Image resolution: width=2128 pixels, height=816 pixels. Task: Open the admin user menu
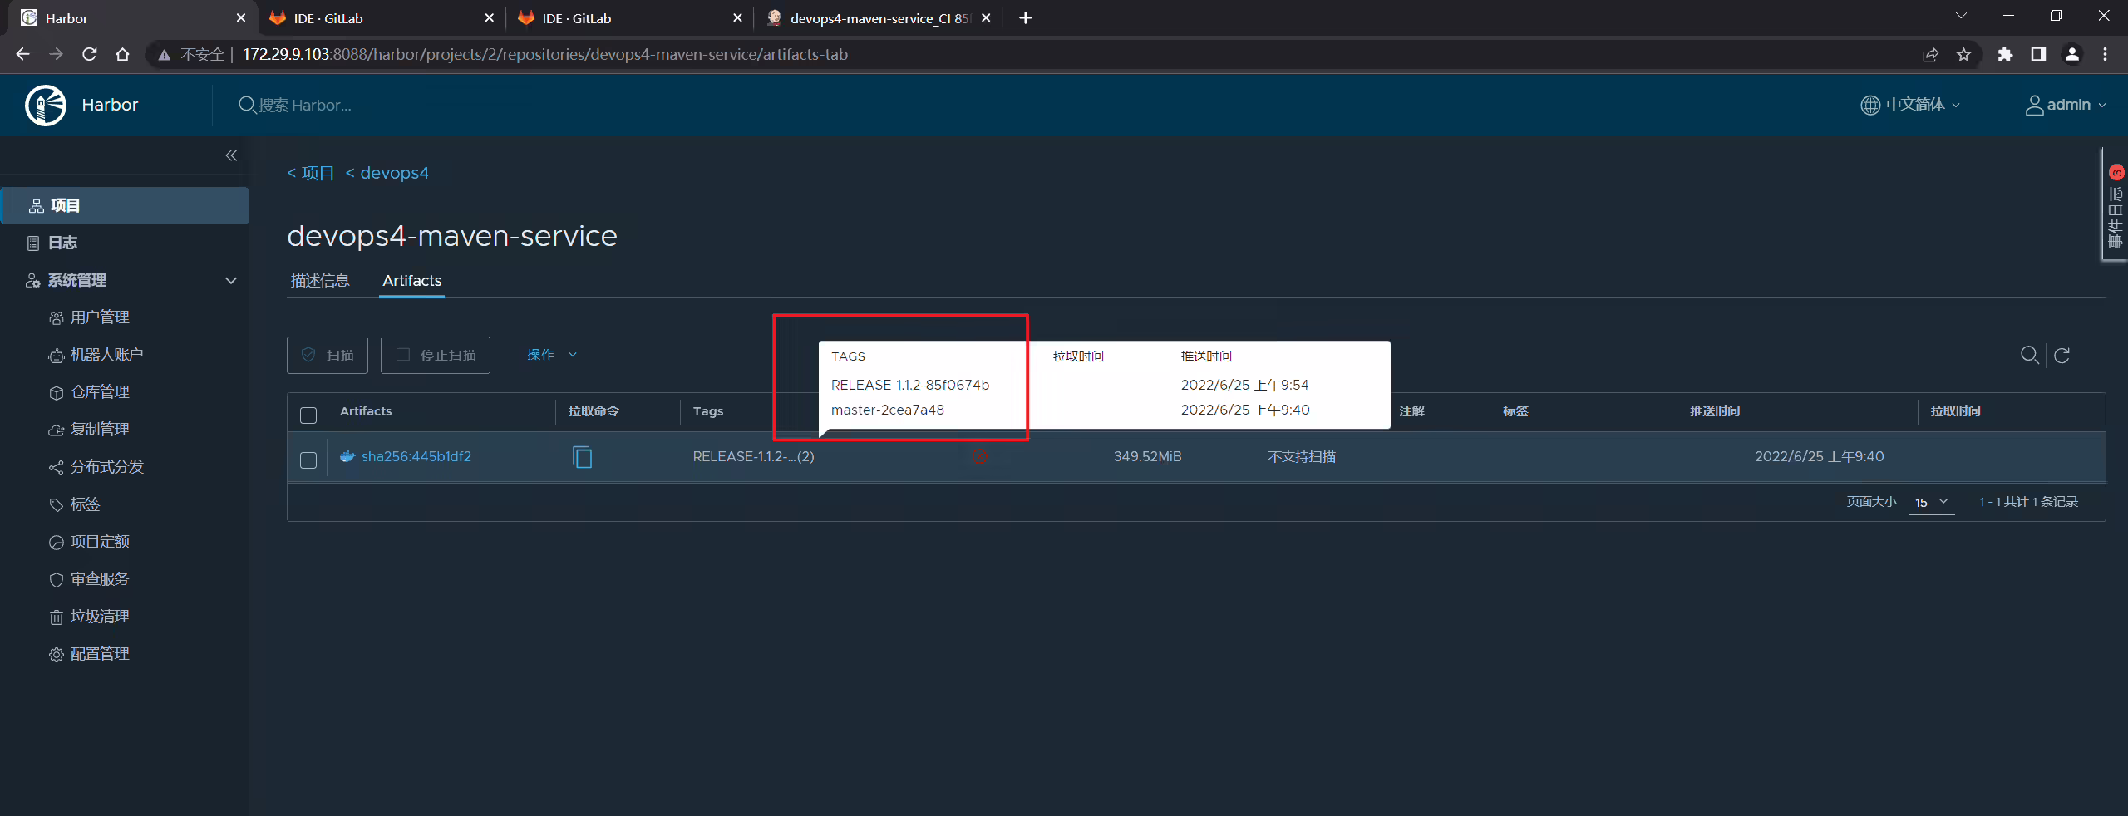tap(2065, 105)
